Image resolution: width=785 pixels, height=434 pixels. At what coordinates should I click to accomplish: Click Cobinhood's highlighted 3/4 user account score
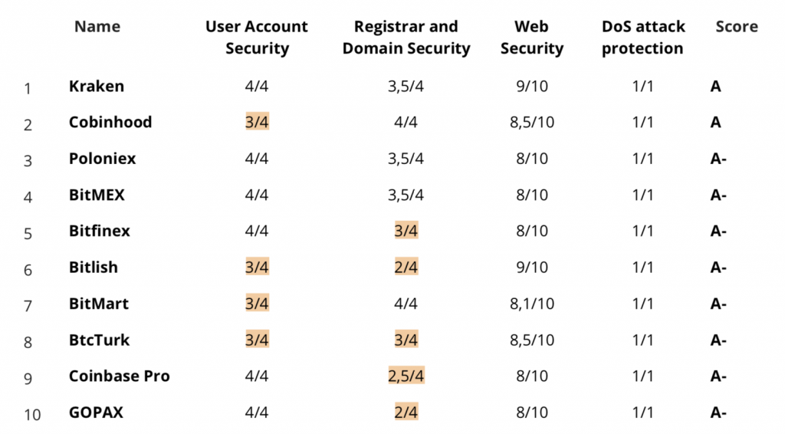pyautogui.click(x=257, y=122)
